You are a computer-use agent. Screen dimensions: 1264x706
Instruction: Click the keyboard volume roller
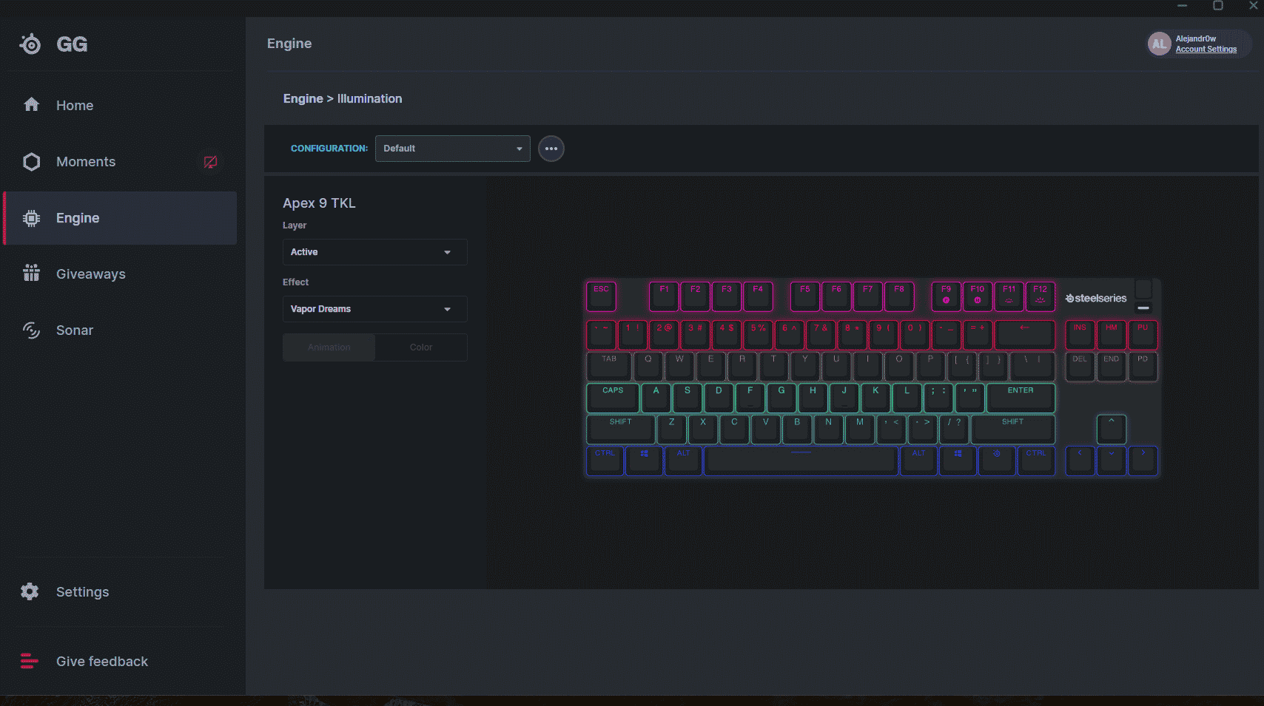(1143, 289)
